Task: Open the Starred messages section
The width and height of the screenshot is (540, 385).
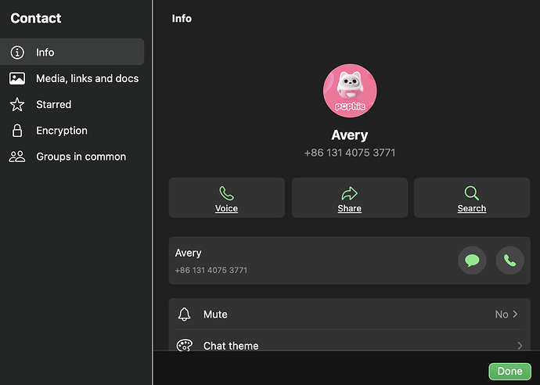Action: coord(72,104)
